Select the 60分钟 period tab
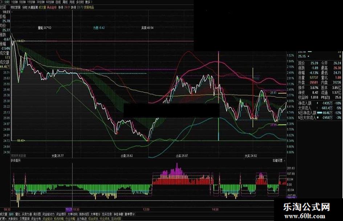 click(50, 2)
